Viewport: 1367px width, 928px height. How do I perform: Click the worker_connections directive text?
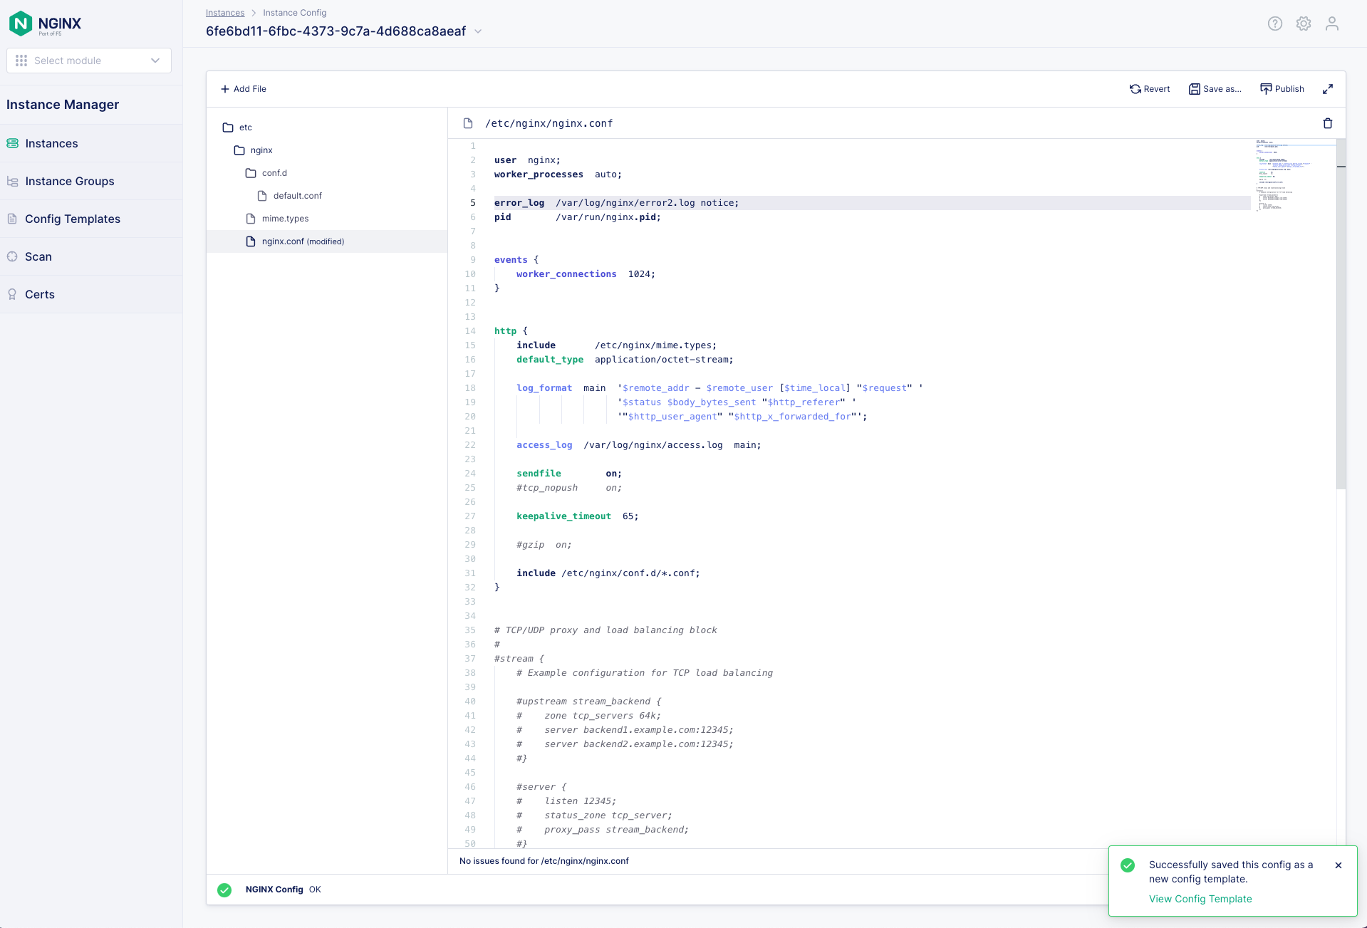pyautogui.click(x=566, y=274)
